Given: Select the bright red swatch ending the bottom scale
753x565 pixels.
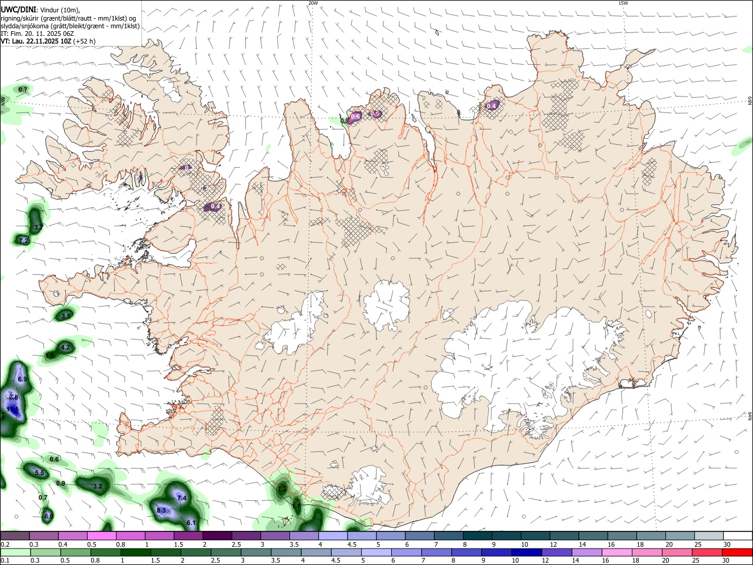Looking at the screenshot, I should [x=737, y=553].
